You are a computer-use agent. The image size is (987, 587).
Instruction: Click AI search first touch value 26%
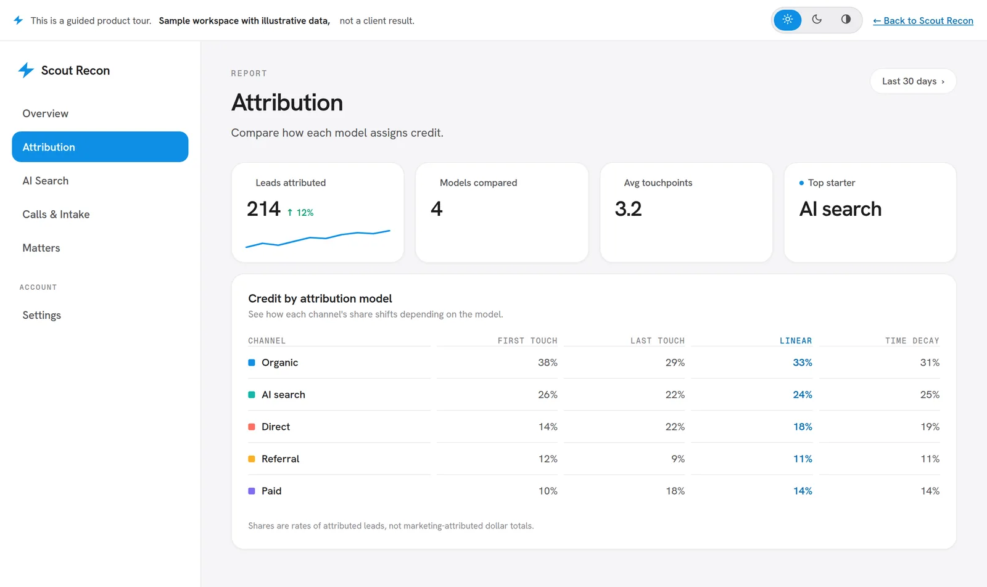pyautogui.click(x=548, y=395)
